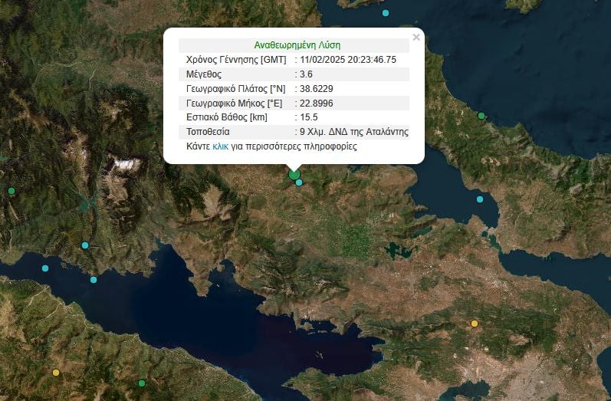This screenshot has width=611, height=401.
Task: Click the location text '9 Χλμ. ΔΝΔ της Αταλάντης'
Action: [354, 132]
